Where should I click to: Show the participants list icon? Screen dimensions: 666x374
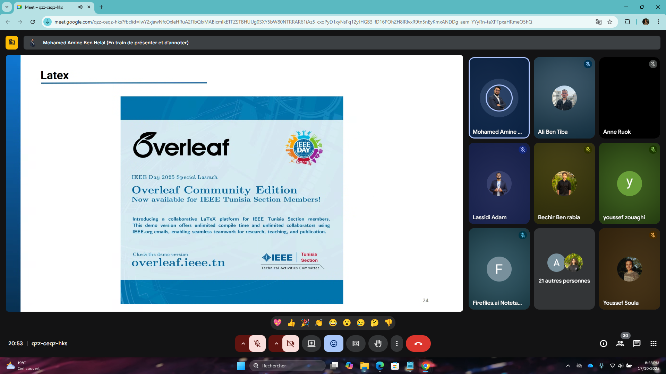(x=620, y=344)
